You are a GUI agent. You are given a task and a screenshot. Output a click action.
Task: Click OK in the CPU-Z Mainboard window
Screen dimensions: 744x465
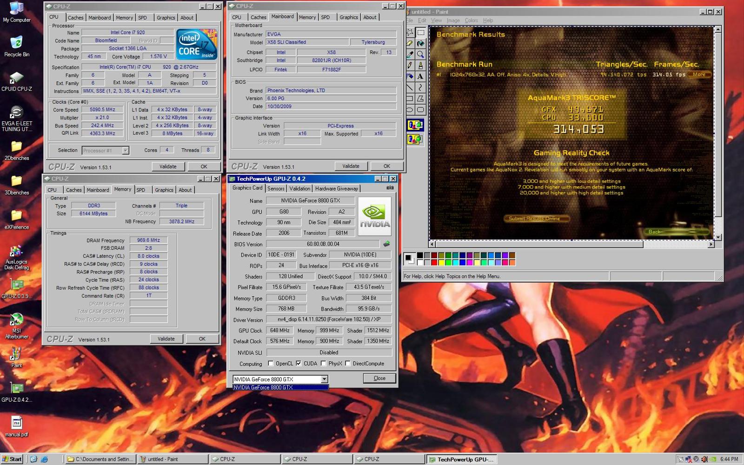point(386,166)
